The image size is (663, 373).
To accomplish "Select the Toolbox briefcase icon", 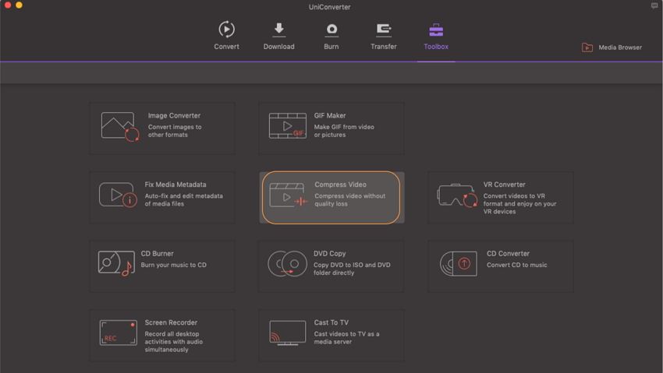I will click(436, 30).
